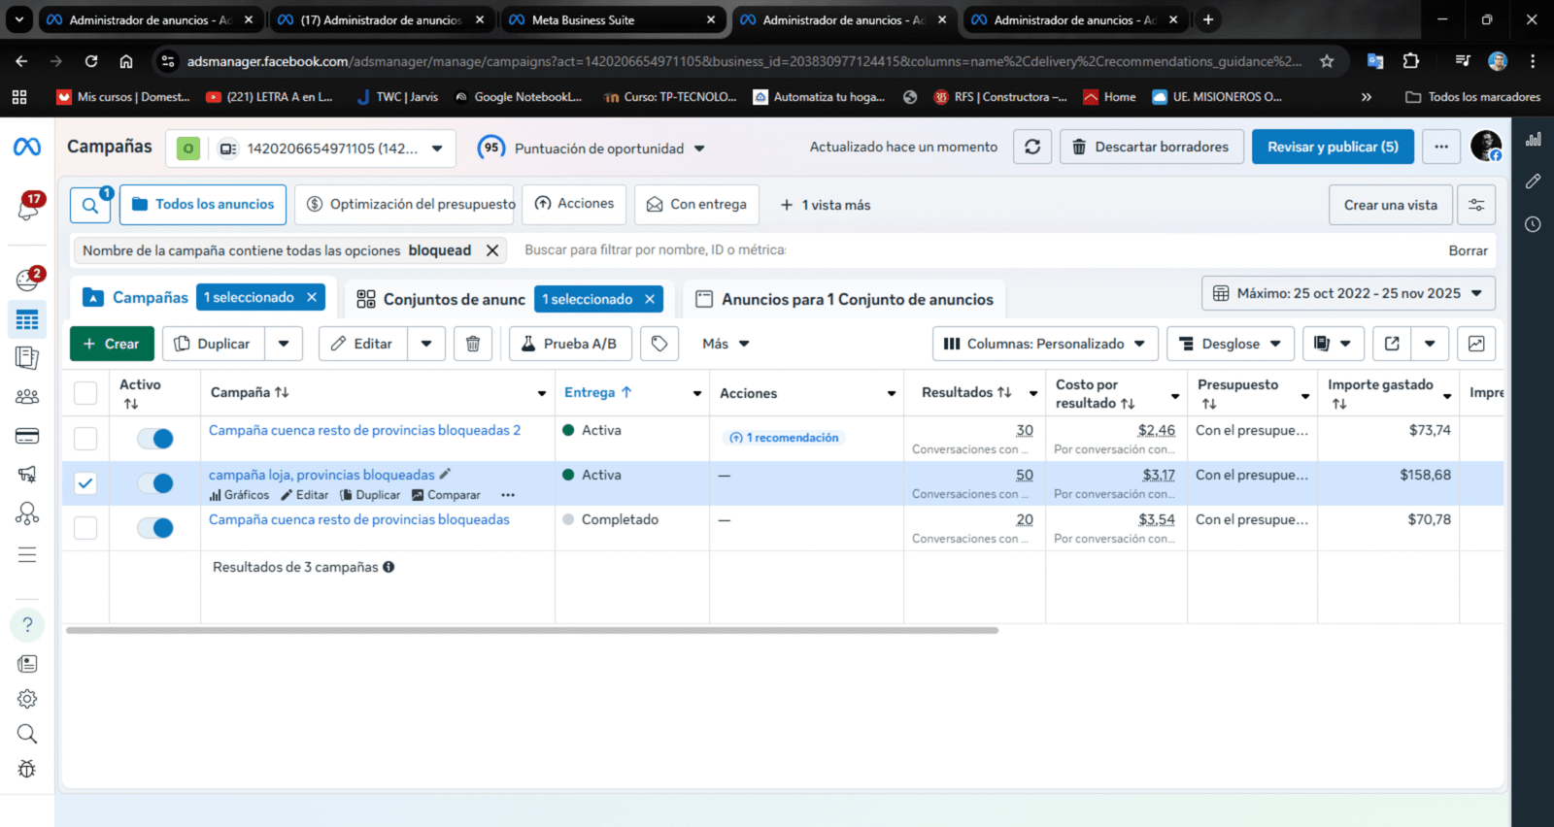Image resolution: width=1554 pixels, height=827 pixels.
Task: Open the chart view icon button
Action: tap(1476, 344)
